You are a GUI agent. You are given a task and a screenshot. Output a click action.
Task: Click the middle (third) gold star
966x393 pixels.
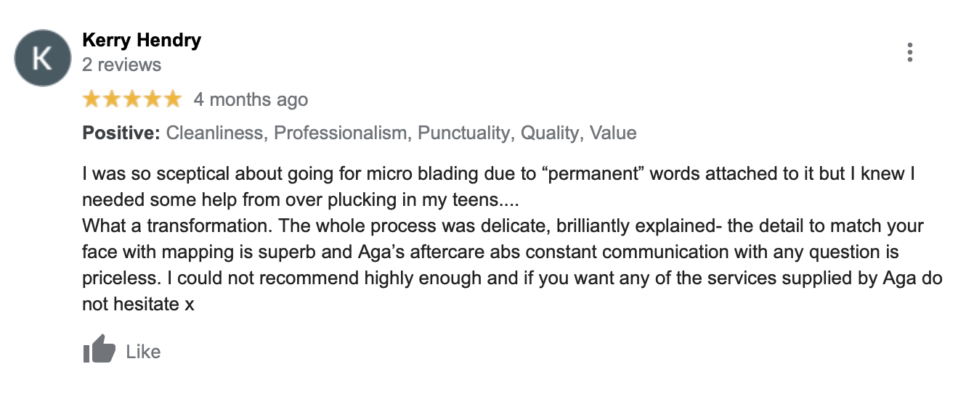(131, 99)
